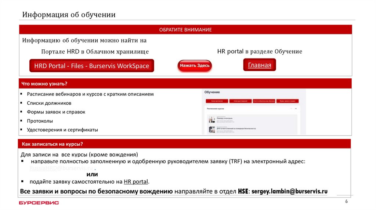Click the БУРСЕРВИС logo
The height and width of the screenshot is (210, 376).
(39, 203)
